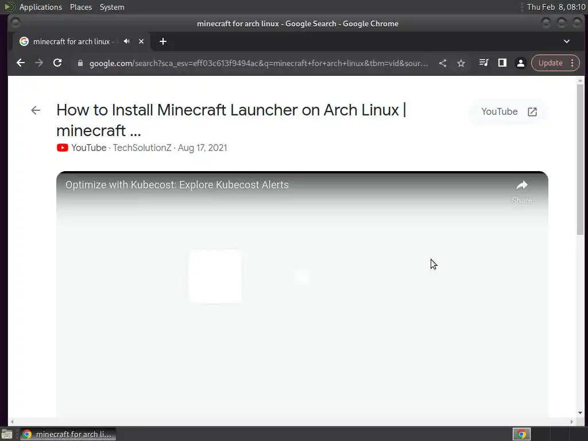The width and height of the screenshot is (588, 441).
Task: Click the external link icon beside YouTube
Action: [532, 112]
